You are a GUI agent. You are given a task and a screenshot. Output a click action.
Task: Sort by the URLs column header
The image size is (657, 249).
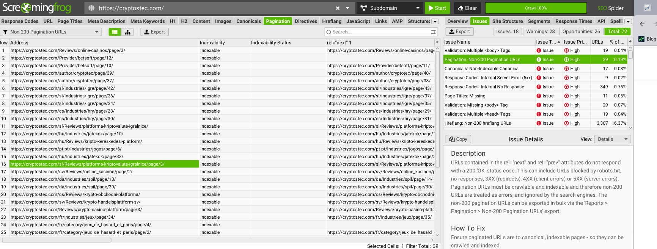point(599,42)
